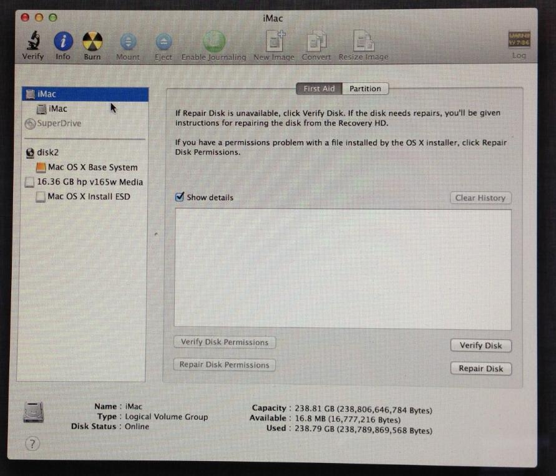Select the top-level iMac volume group
The height and width of the screenshot is (476, 556).
85,94
